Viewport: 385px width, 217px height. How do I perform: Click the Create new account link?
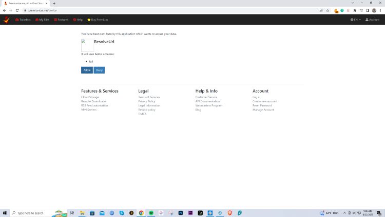pyautogui.click(x=265, y=101)
